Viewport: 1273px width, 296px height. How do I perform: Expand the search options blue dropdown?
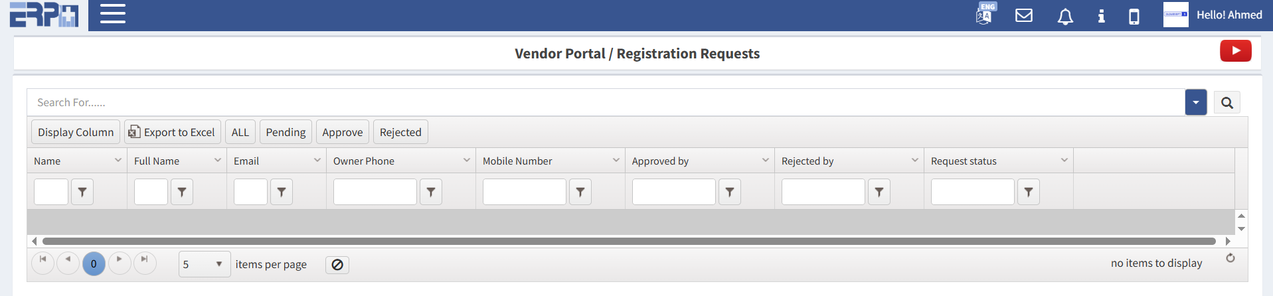pyautogui.click(x=1195, y=103)
